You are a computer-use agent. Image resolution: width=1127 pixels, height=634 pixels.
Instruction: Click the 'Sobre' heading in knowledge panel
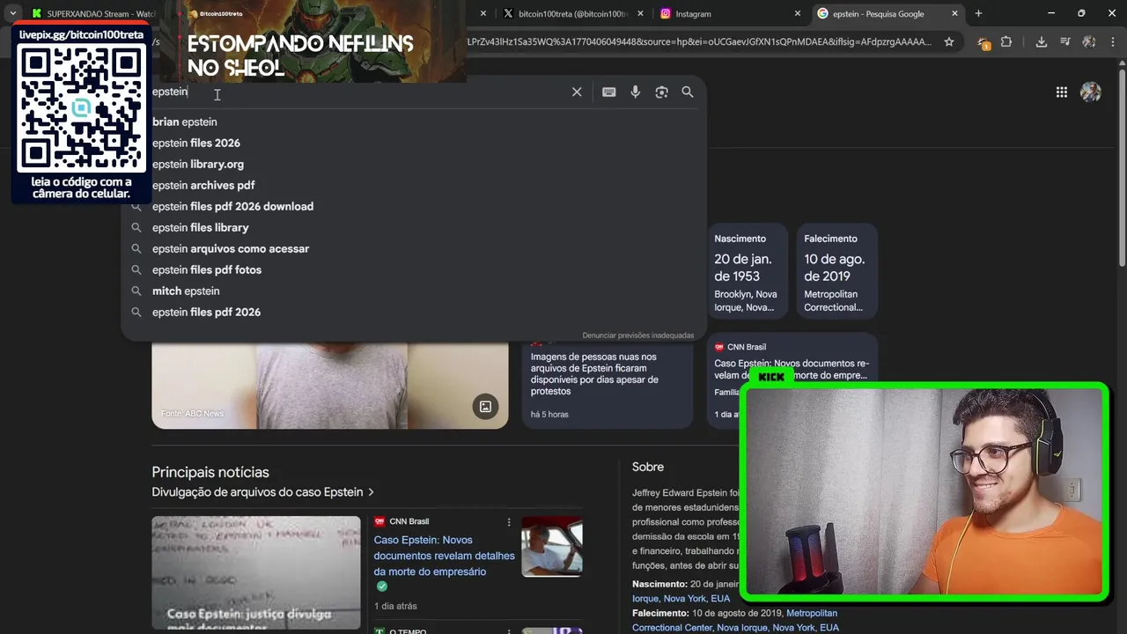648,467
